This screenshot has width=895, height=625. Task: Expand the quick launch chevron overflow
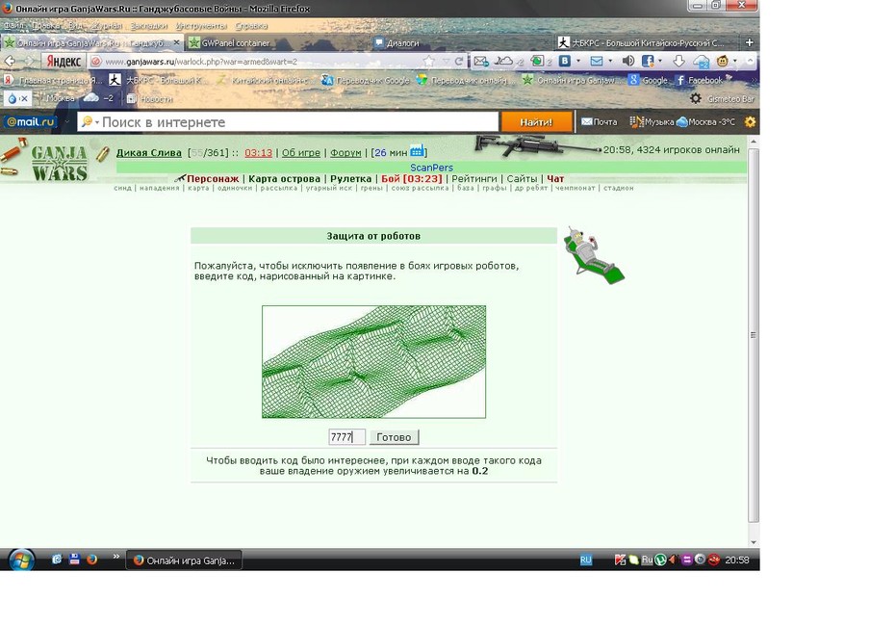pos(115,556)
